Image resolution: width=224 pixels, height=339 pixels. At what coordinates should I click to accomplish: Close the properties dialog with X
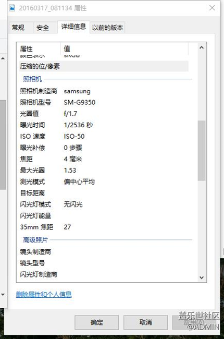pos(212,8)
